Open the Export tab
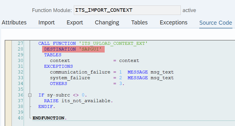Screen dimensions: 235x126 (75, 22)
